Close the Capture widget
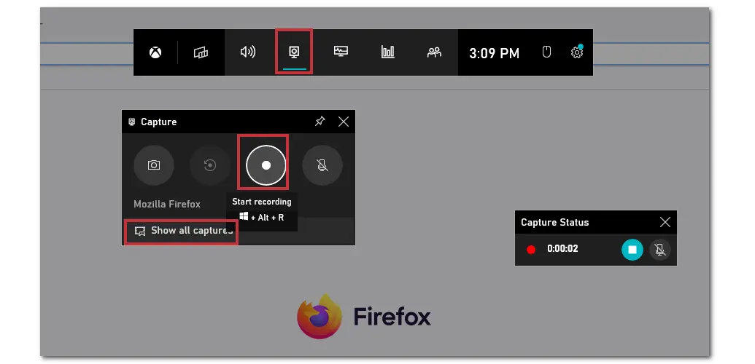The height and width of the screenshot is (364, 755). (x=344, y=122)
